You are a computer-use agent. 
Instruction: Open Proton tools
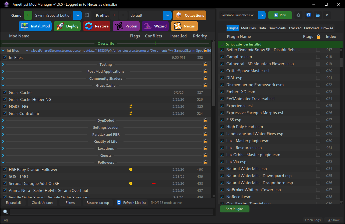coord(126,26)
